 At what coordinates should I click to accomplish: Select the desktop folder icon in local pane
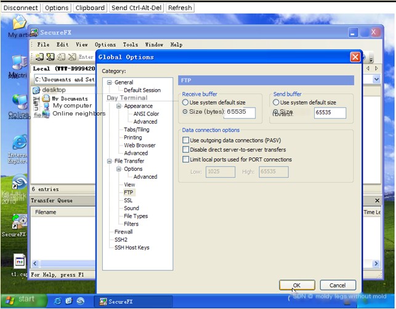click(36, 90)
